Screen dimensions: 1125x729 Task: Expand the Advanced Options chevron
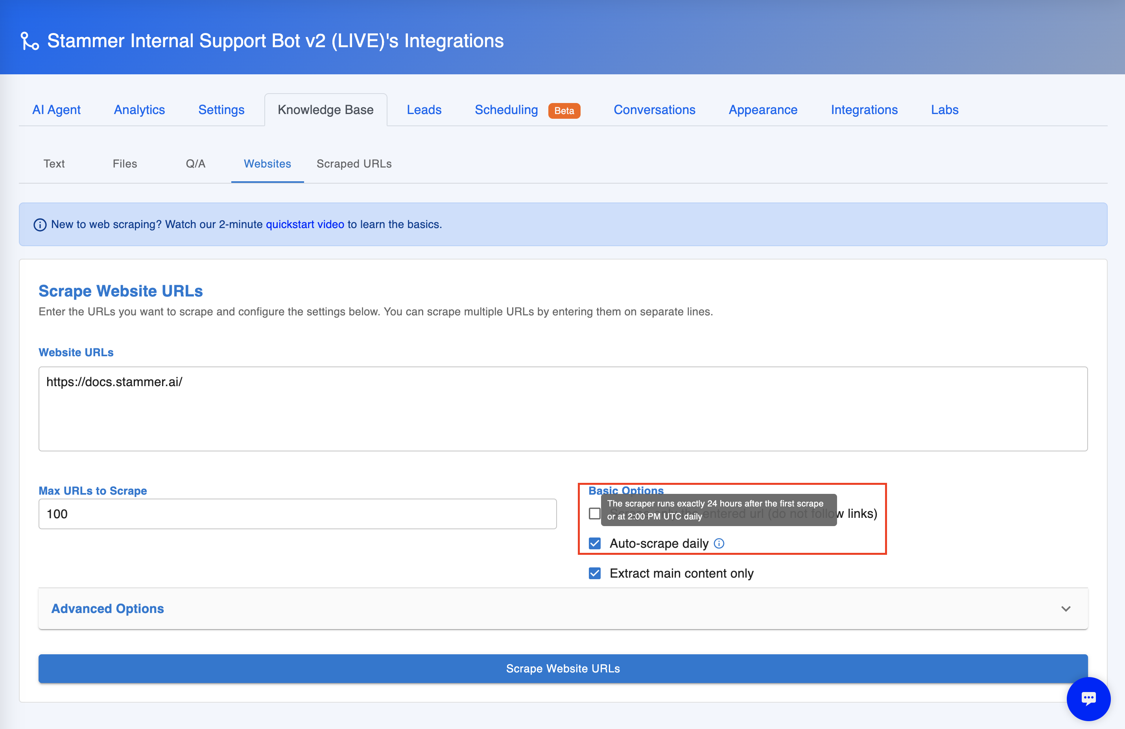click(1066, 609)
